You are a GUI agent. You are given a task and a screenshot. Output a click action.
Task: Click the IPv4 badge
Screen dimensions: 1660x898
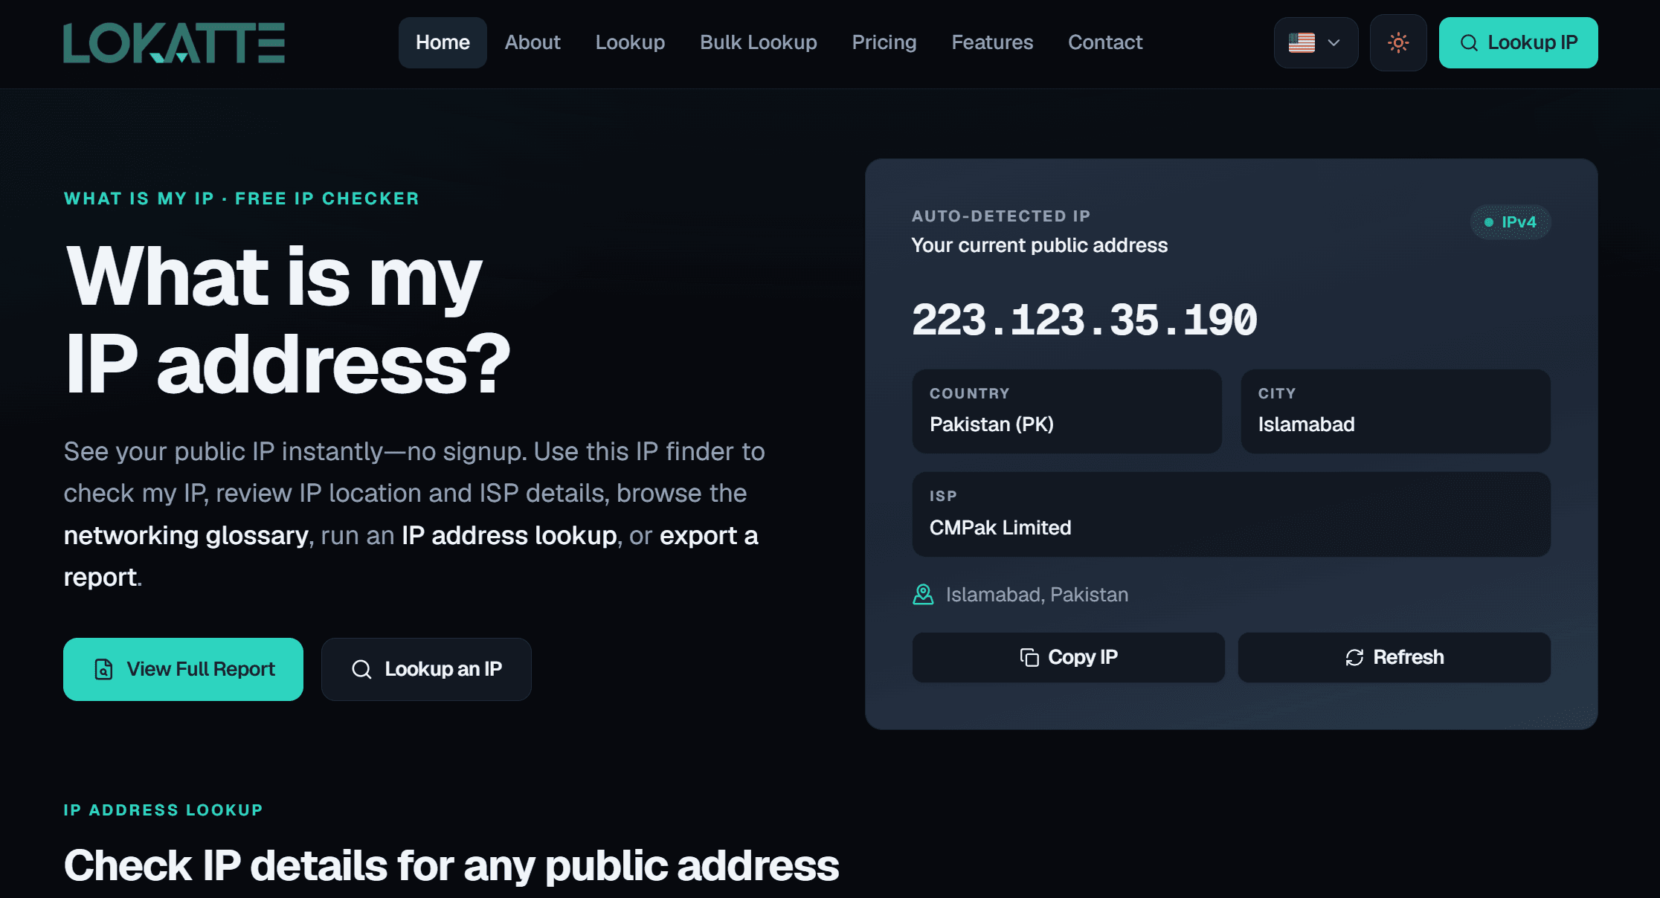point(1511,222)
